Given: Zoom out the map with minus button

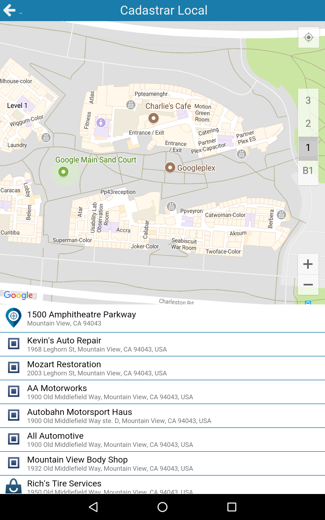Looking at the screenshot, I should (308, 285).
